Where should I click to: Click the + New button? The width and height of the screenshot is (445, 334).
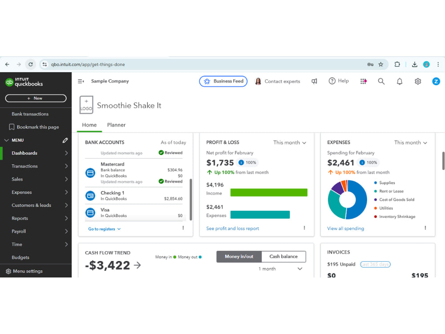pyautogui.click(x=36, y=98)
